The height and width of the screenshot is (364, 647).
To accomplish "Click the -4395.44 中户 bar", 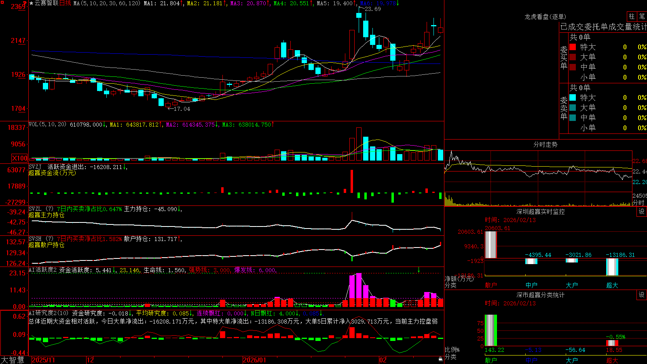I will 531,261.
